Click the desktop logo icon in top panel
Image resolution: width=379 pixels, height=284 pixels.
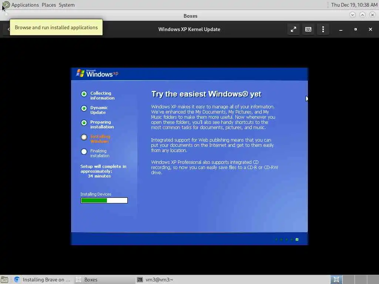[x=6, y=4]
